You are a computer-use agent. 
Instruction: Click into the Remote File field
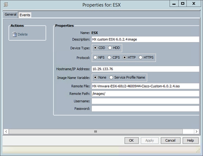[x=145, y=86]
